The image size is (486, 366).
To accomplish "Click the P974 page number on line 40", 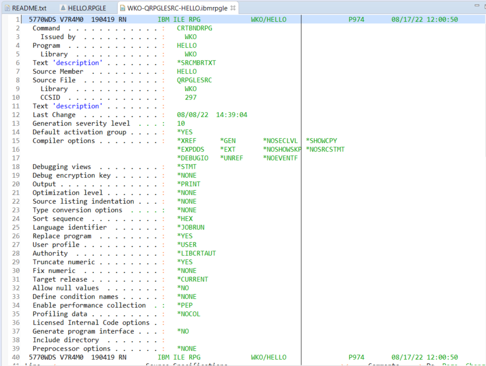I will click(x=356, y=357).
